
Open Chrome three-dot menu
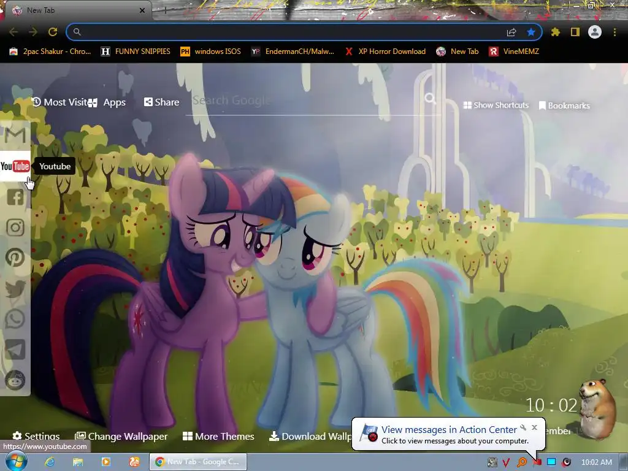pos(615,32)
